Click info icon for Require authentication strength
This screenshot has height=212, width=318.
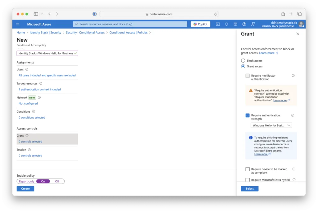(x=293, y=115)
